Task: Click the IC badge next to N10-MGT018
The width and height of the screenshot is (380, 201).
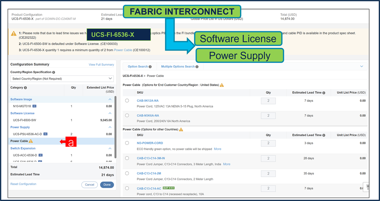Action: 34,106
